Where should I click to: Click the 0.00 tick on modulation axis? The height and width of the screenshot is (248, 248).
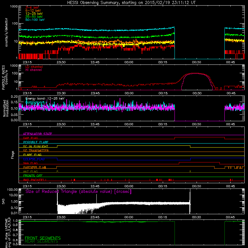14,120
